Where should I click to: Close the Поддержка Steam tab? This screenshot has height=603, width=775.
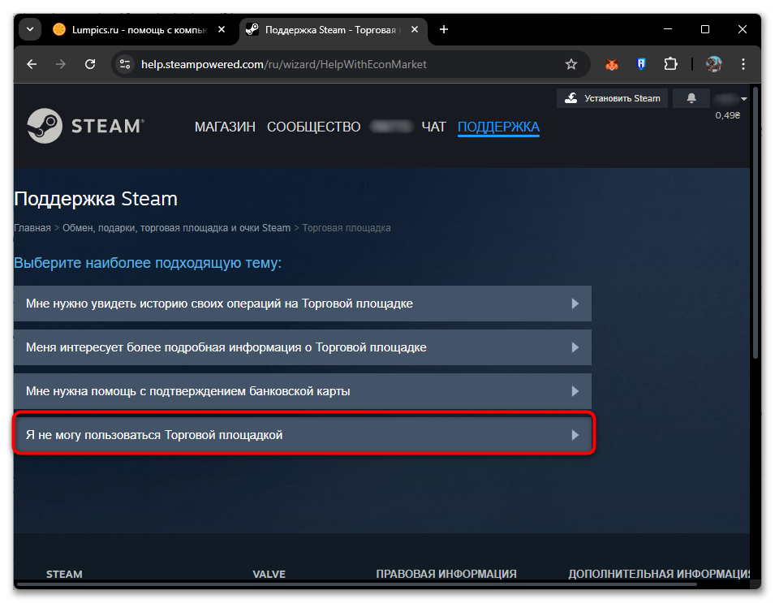415,30
